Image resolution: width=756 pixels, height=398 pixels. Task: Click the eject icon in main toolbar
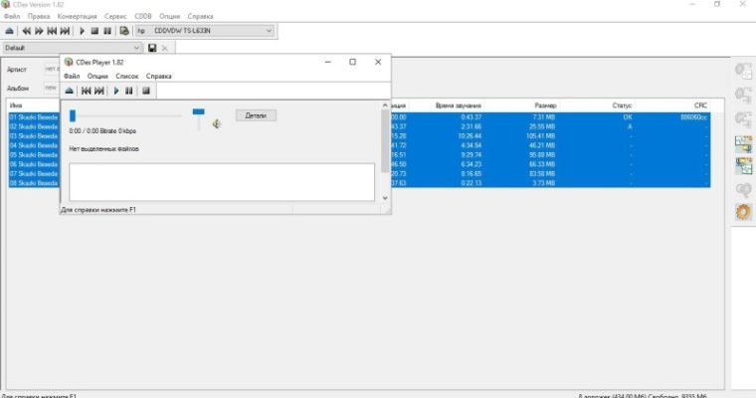pyautogui.click(x=9, y=31)
